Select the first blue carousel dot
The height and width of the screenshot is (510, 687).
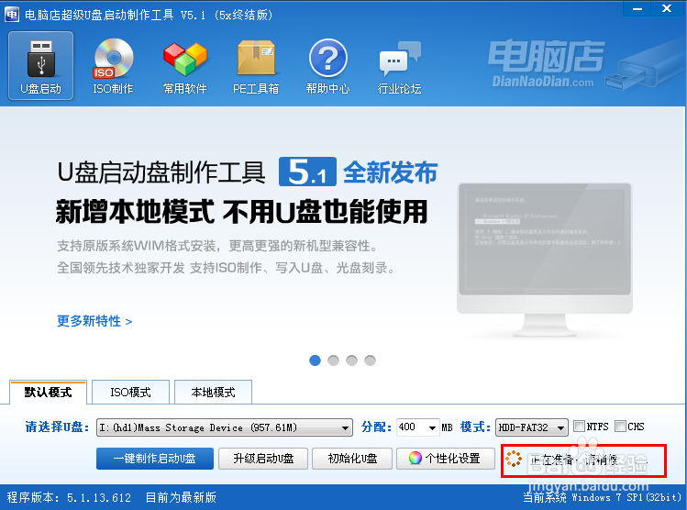pos(315,360)
